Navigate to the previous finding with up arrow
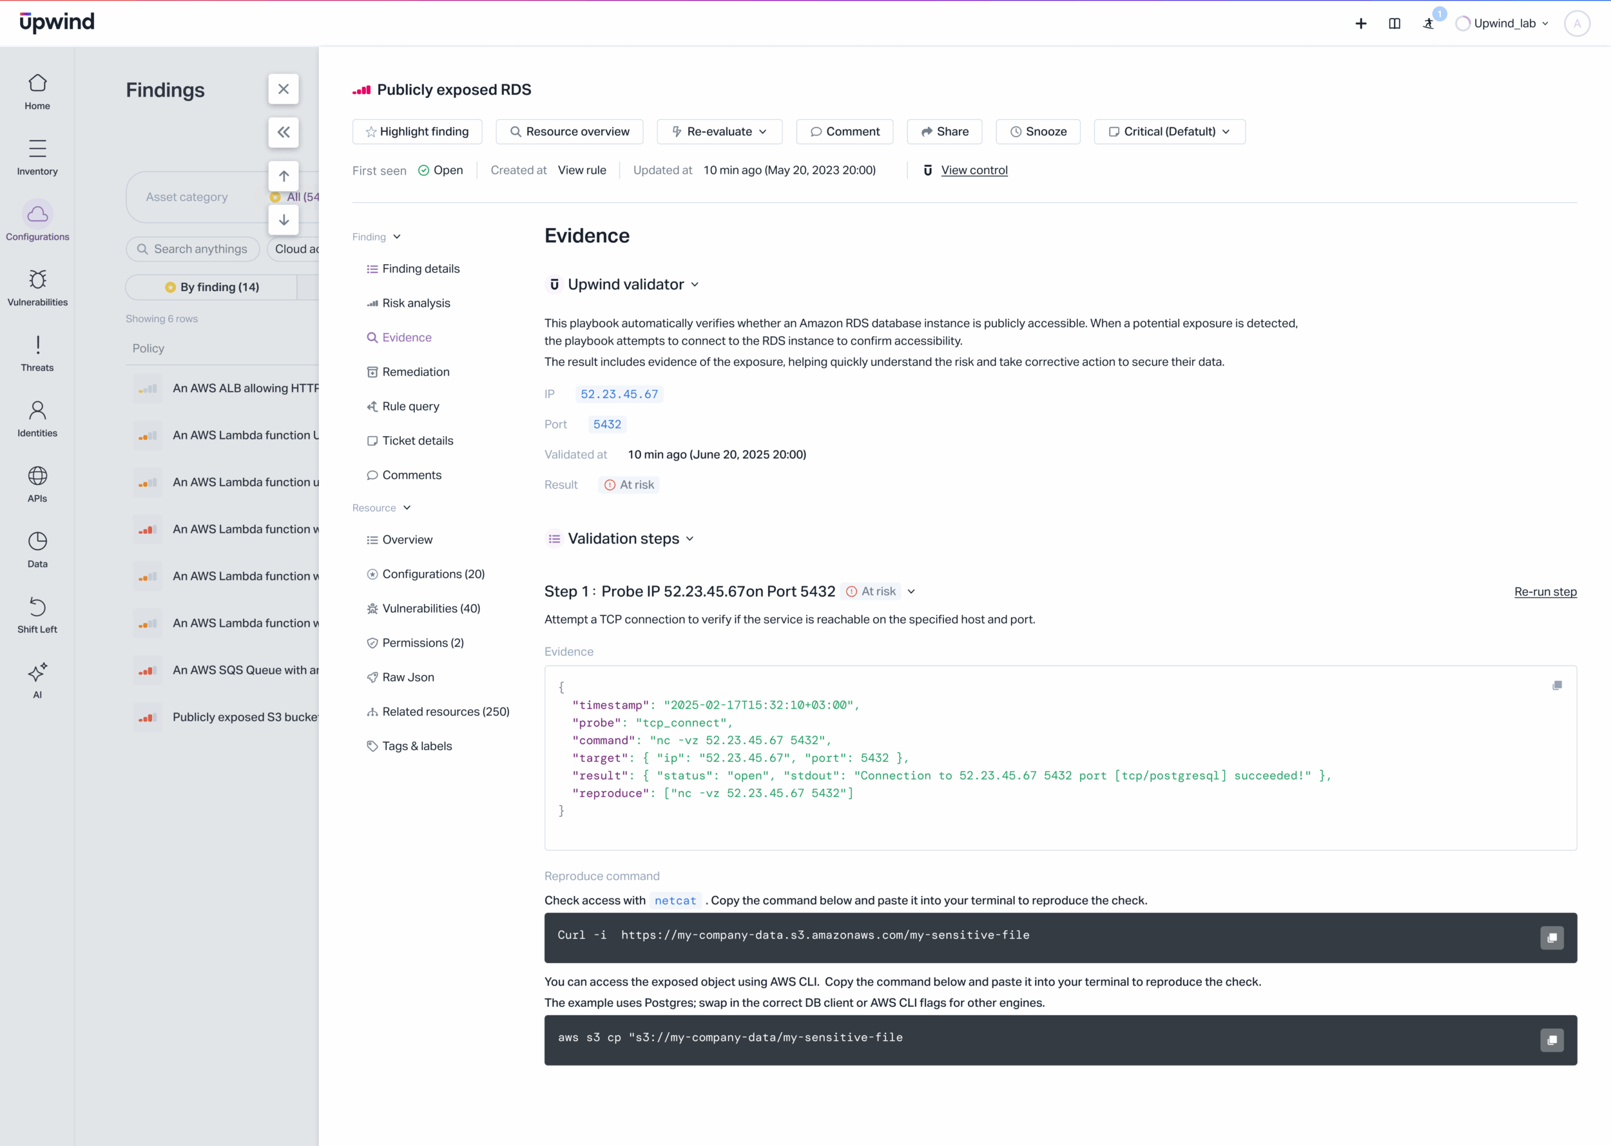 [283, 176]
